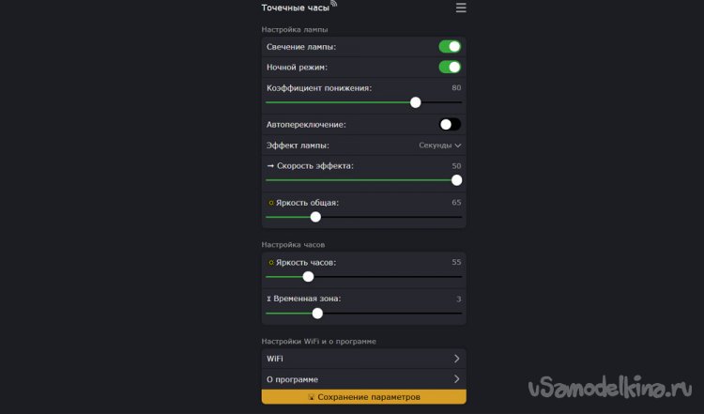704x414 pixels.
Task: Expand the О программе chevron
Action: pos(456,379)
